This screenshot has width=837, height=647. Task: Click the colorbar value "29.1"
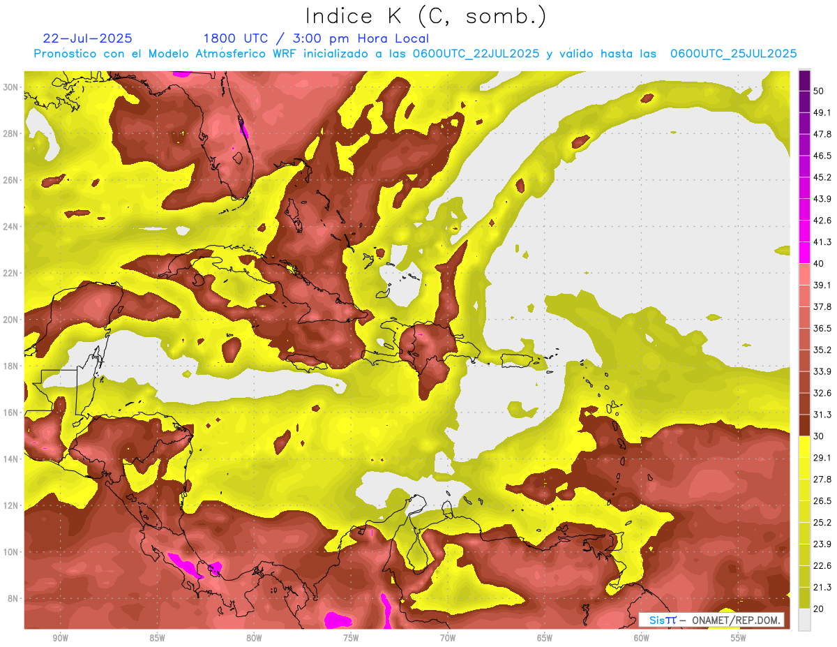pyautogui.click(x=822, y=458)
